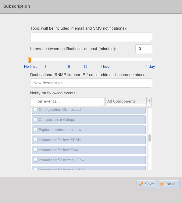Click the orange checkmark icon on Save

point(141,184)
